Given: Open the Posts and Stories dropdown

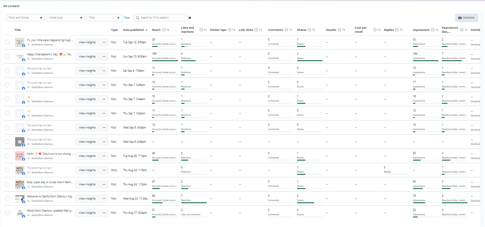Looking at the screenshot, I should tap(26, 18).
